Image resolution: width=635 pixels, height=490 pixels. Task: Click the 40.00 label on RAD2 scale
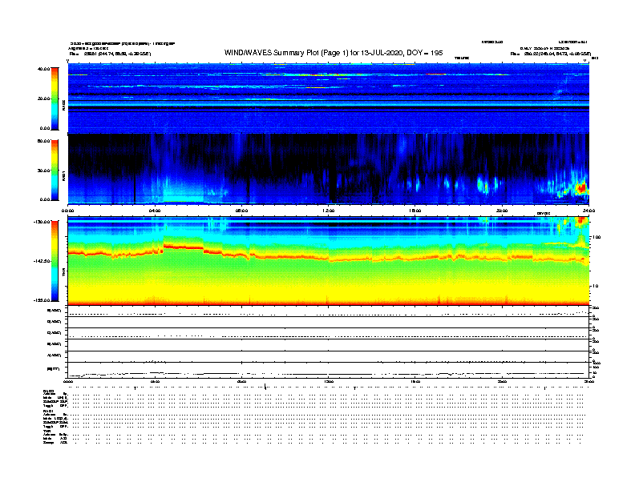click(43, 69)
